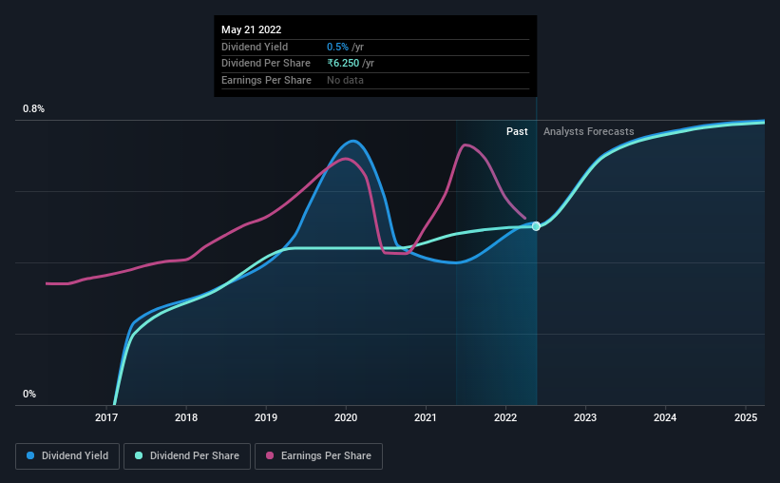780x483 pixels.
Task: Click the May 21 2022 tooltip date
Action: click(251, 29)
